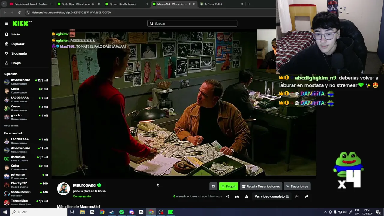Click the ESP LAA language indicator

pos(357,212)
